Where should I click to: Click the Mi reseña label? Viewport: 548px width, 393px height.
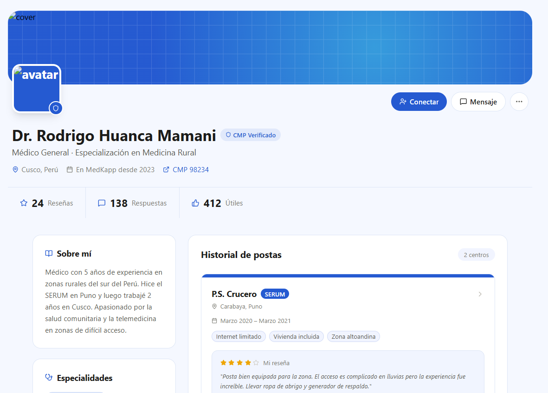tap(277, 363)
